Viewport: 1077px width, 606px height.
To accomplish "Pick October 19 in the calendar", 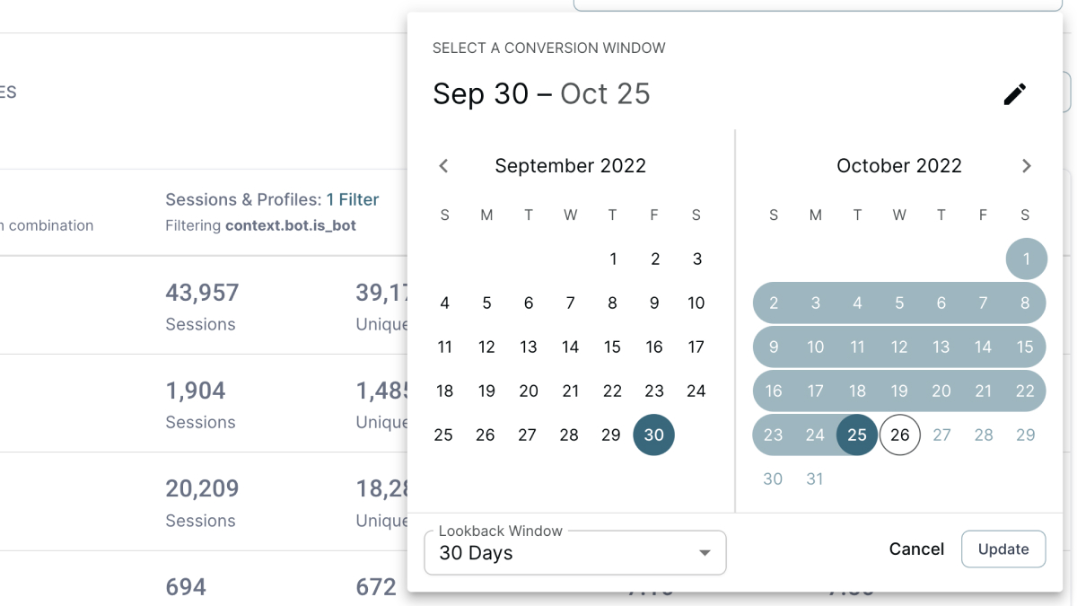I will [899, 391].
